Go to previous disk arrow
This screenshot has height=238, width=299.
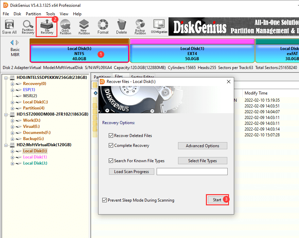pyautogui.click(x=12, y=42)
